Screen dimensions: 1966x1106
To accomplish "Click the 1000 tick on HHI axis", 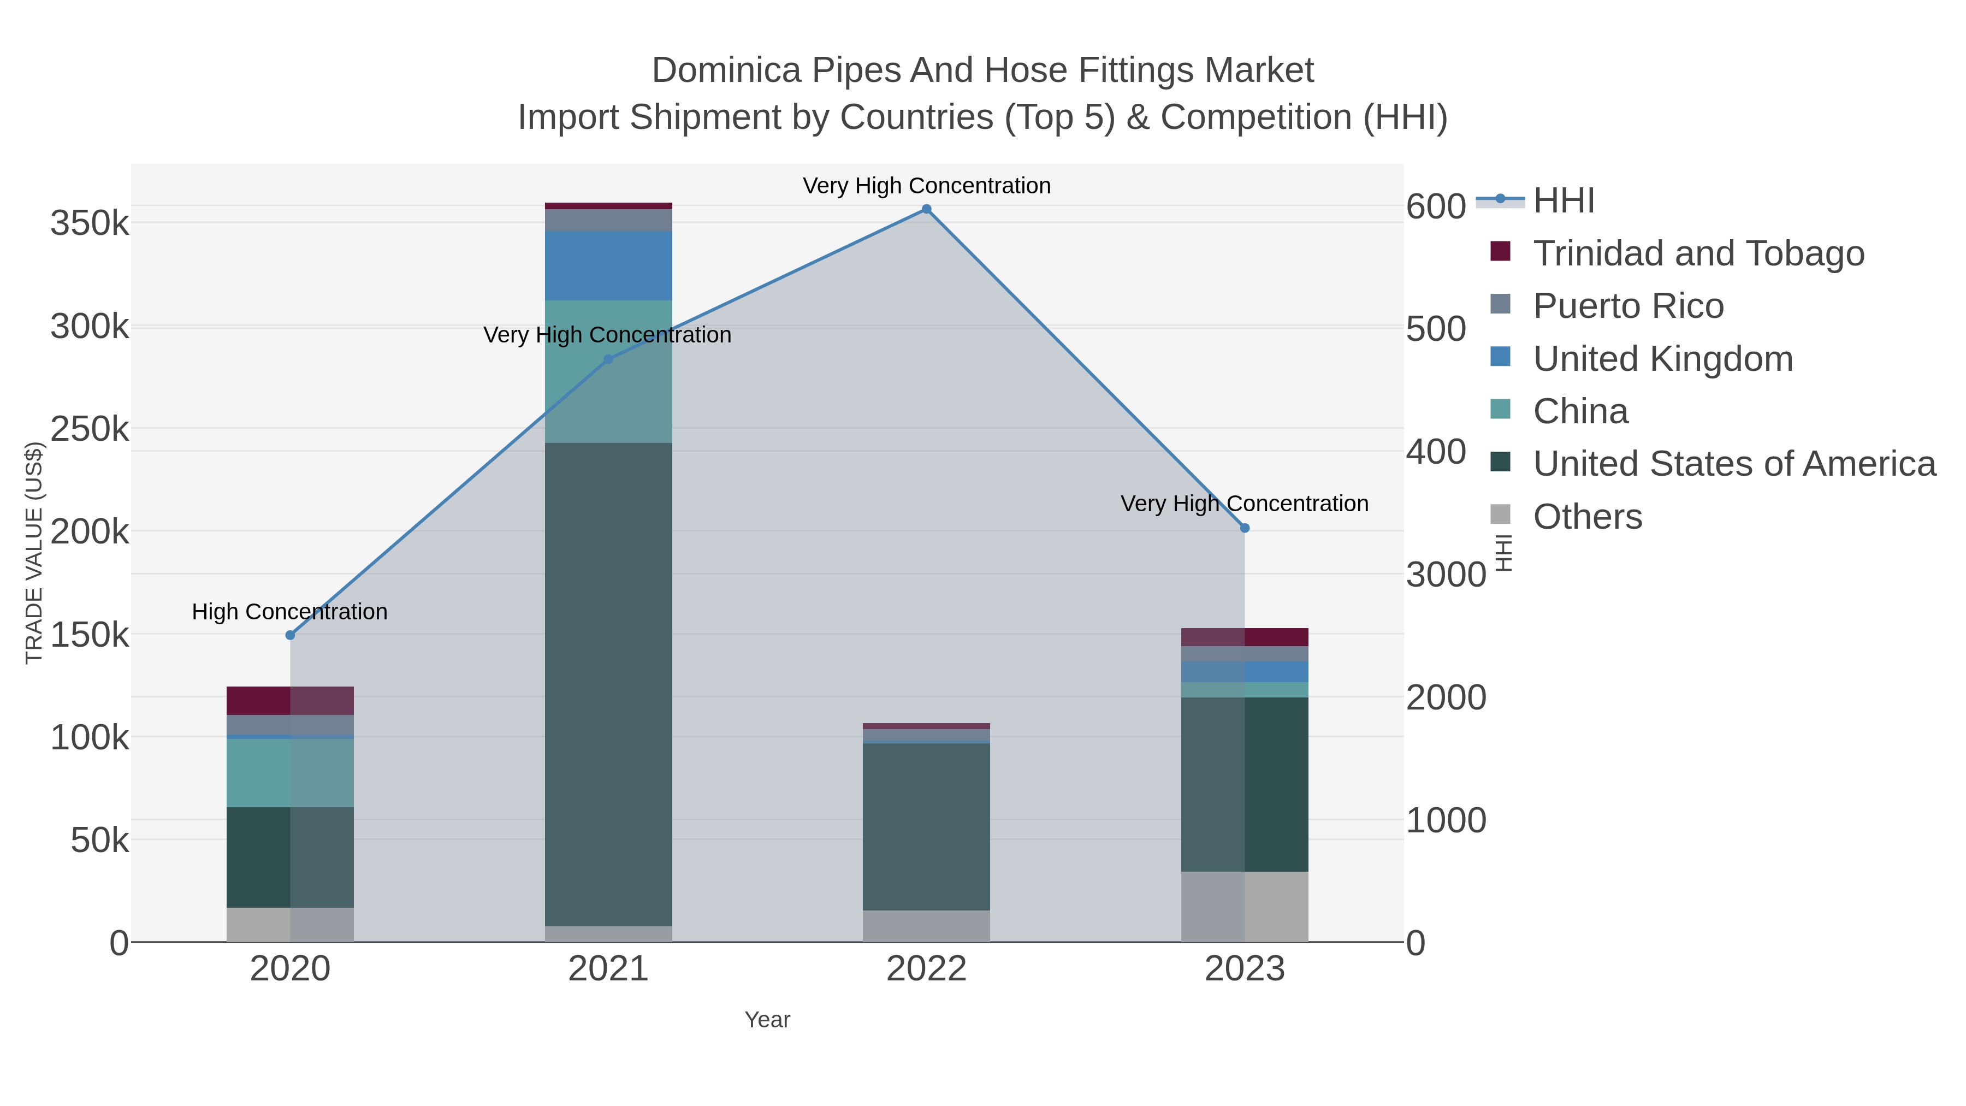I will (x=1446, y=820).
